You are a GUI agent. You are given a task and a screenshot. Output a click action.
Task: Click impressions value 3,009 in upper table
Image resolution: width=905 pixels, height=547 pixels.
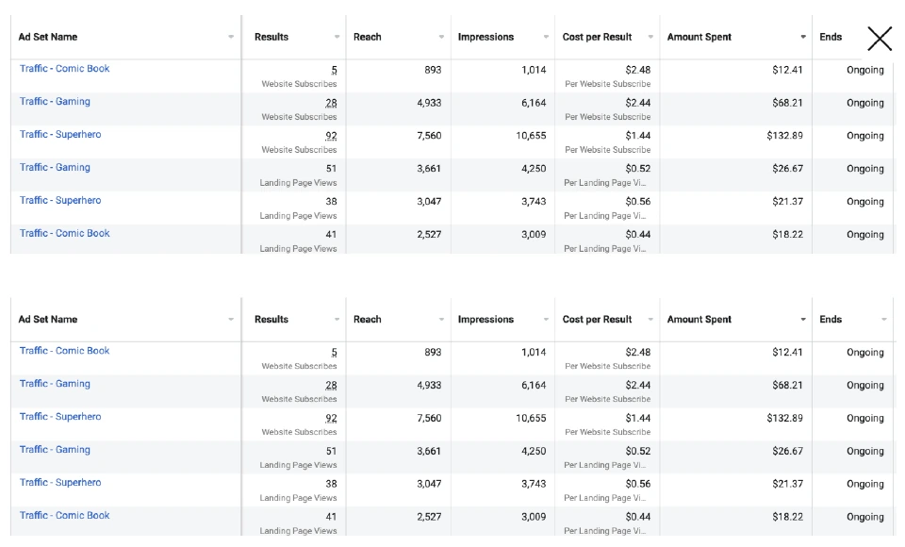click(534, 235)
